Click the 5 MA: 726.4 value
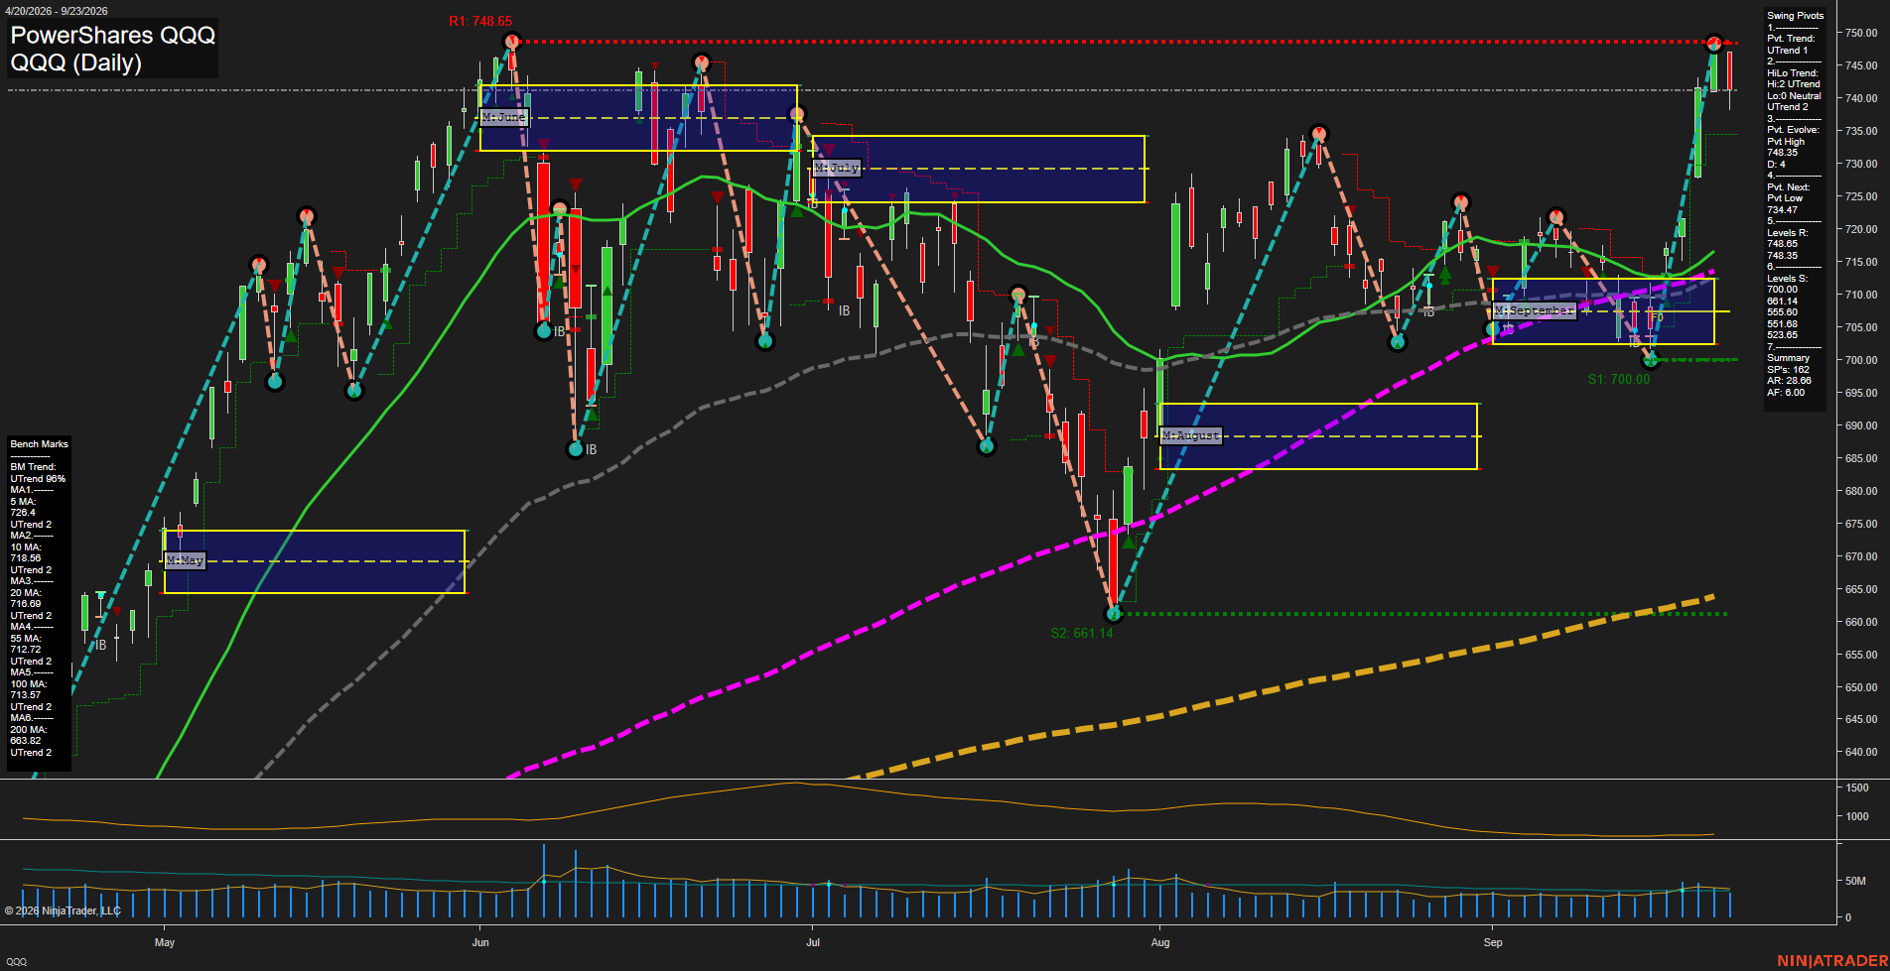 [24, 507]
